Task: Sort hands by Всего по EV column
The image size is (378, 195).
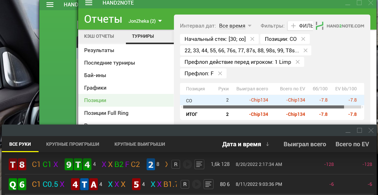Action: click(352, 144)
